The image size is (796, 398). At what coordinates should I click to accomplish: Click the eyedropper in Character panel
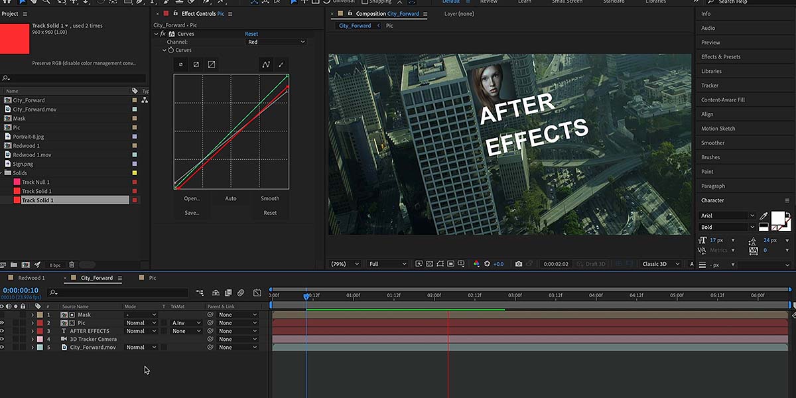click(x=763, y=216)
